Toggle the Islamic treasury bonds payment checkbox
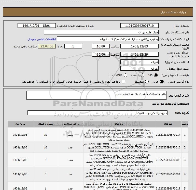 tap(123, 82)
